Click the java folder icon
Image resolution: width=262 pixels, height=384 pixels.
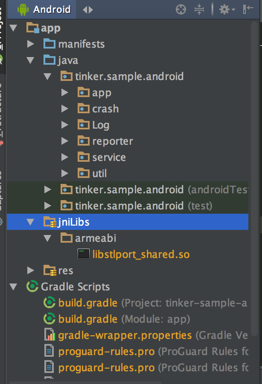tap(49, 60)
